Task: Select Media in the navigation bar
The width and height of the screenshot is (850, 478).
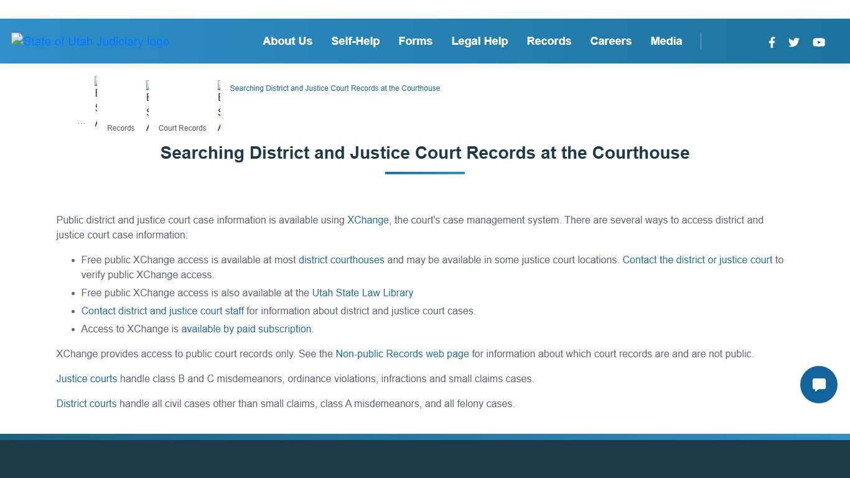Action: coord(666,41)
